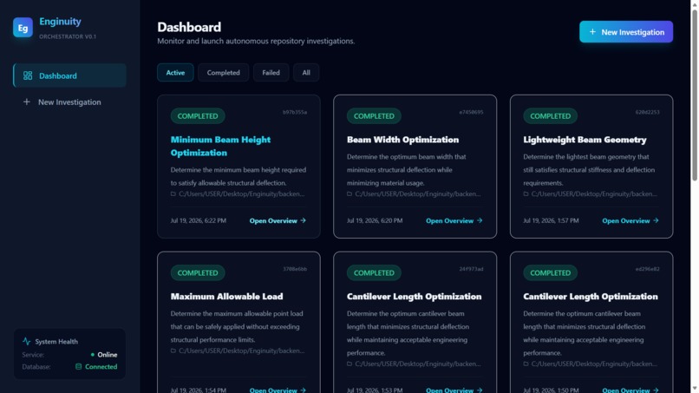699x393 pixels.
Task: Click the path text on Minimum Beam Height card
Action: [x=242, y=193]
